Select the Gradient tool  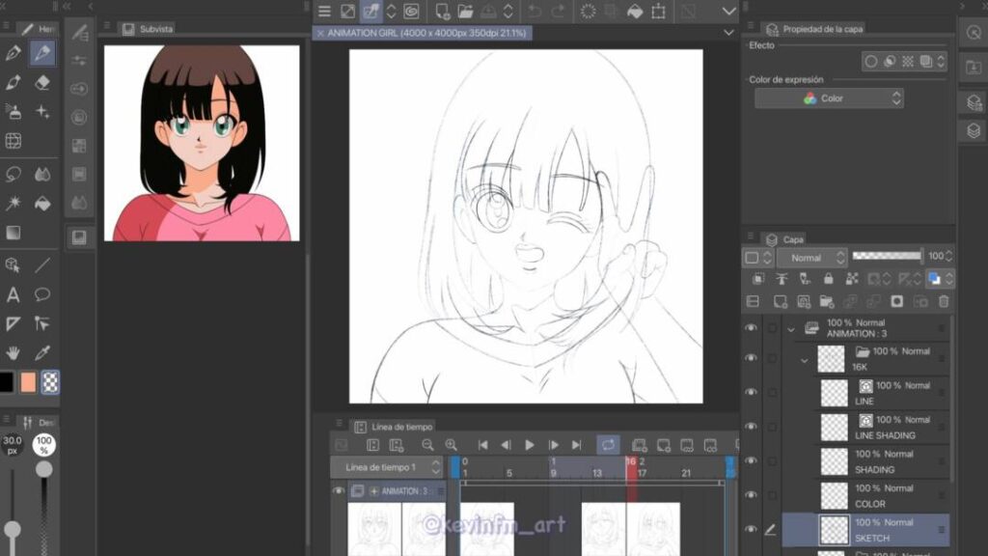[x=14, y=233]
